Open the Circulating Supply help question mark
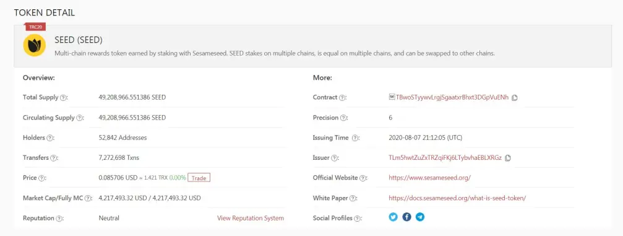 click(x=79, y=118)
